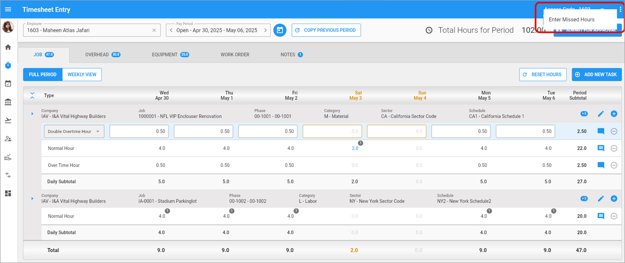This screenshot has width=625, height=263.
Task: Add hour type to Stadium Parkinglot job
Action: point(614,198)
